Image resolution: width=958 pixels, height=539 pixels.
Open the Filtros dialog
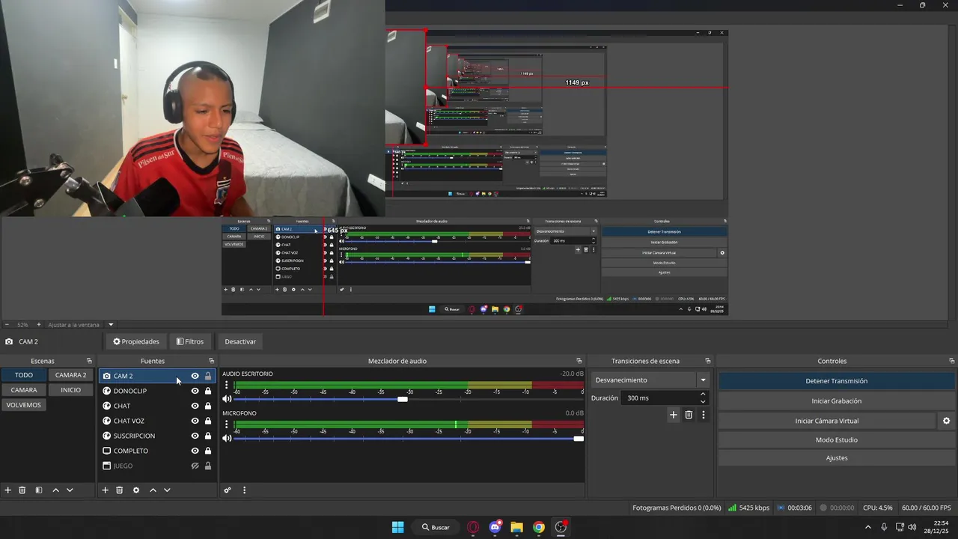(x=190, y=341)
